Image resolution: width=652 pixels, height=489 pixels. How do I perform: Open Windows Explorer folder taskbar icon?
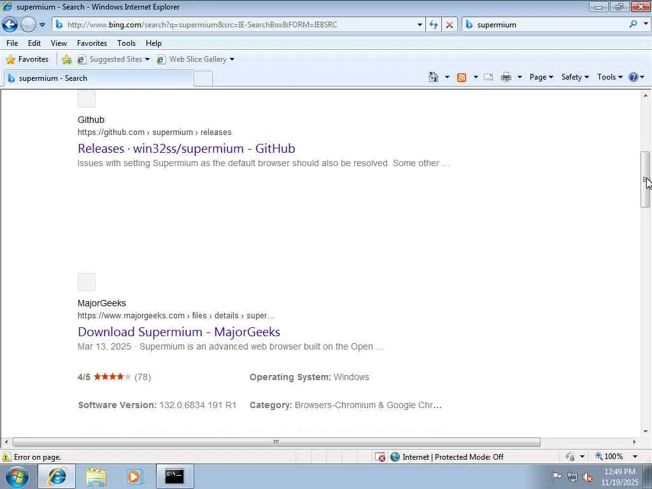pos(97,476)
